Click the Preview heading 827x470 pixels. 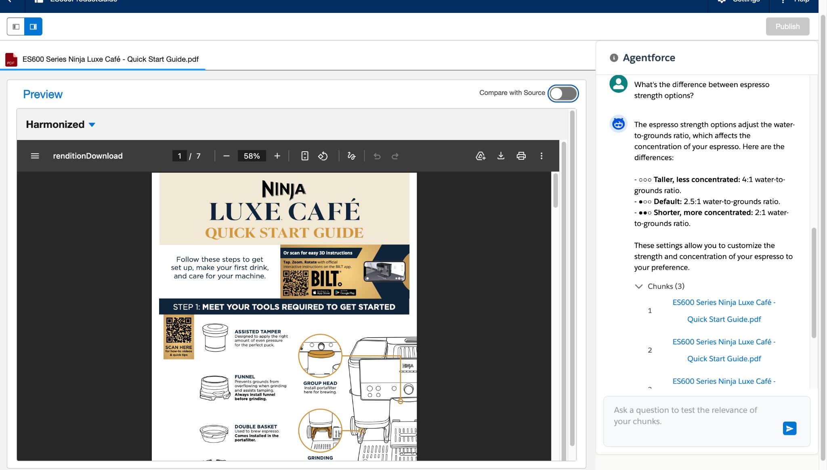point(43,94)
